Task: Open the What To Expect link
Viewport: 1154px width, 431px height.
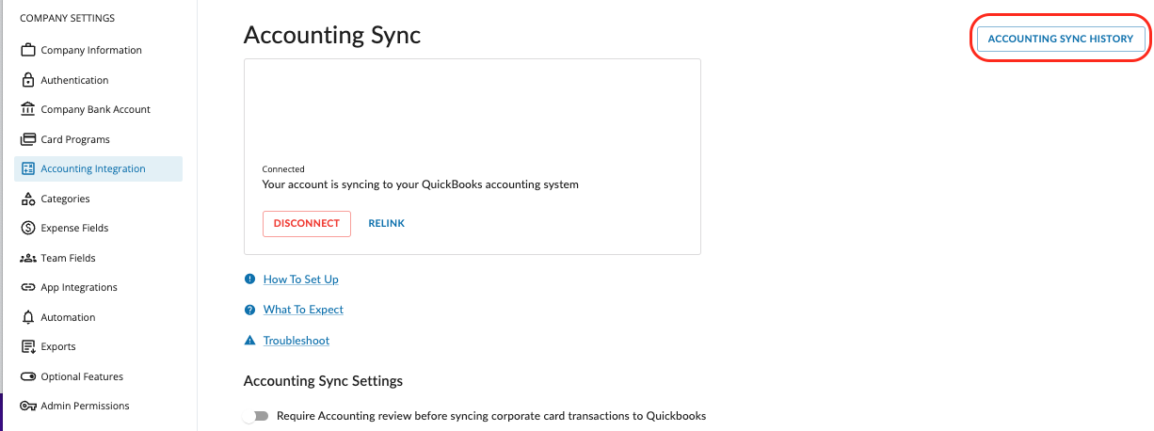Action: point(303,310)
